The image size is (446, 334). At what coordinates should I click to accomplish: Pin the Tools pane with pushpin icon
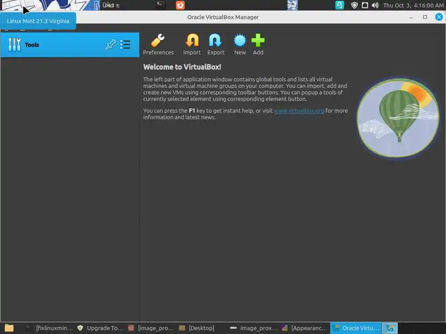pos(110,45)
